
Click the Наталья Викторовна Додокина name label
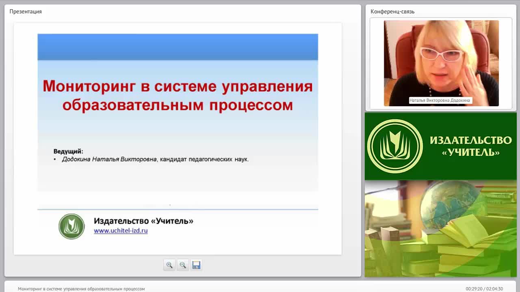coord(440,100)
